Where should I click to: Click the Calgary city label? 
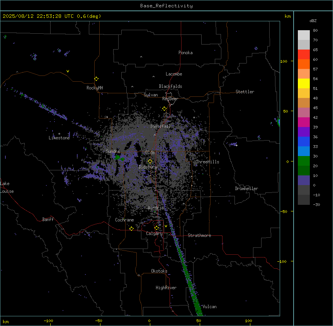tap(154, 233)
